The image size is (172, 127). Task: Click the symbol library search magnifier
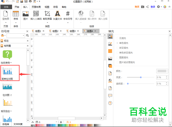[x=28, y=35]
